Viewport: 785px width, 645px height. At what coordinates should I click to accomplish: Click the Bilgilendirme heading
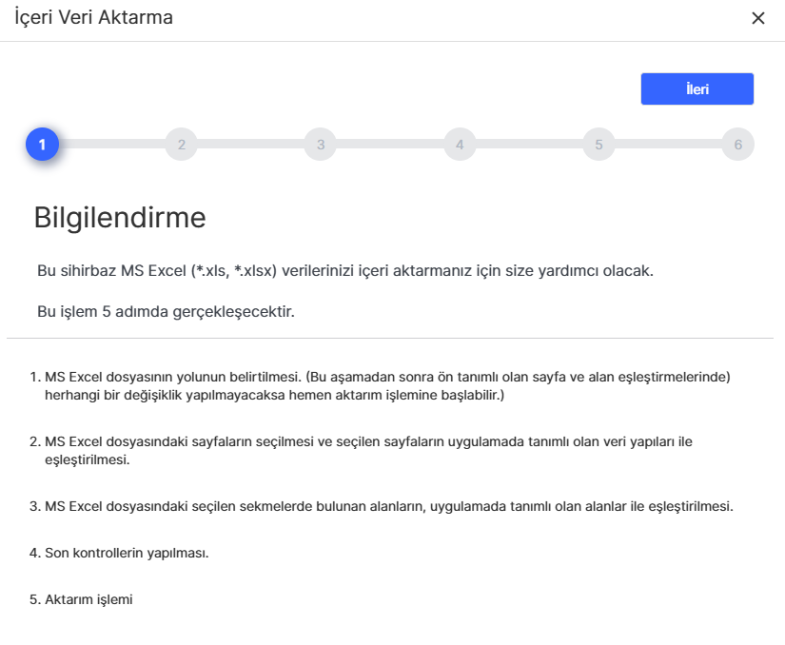[x=120, y=218]
